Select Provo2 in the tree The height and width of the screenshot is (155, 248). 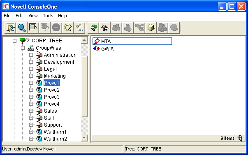point(52,90)
